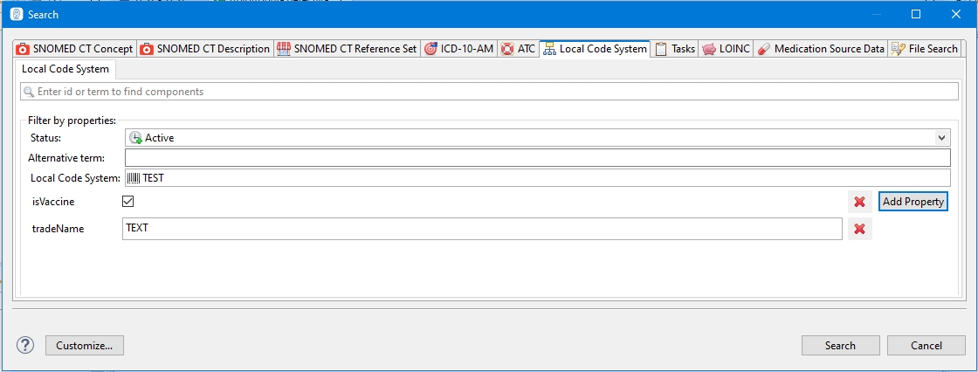Click into the Alternative term field
The image size is (978, 372).
click(537, 157)
